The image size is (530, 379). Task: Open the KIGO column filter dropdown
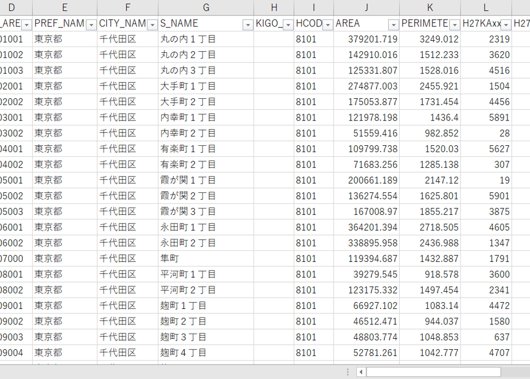click(288, 25)
